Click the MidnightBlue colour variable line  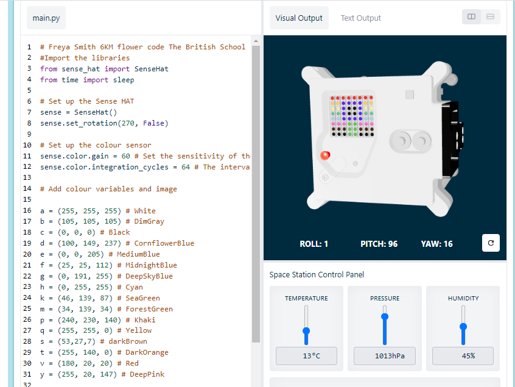[x=108, y=265]
